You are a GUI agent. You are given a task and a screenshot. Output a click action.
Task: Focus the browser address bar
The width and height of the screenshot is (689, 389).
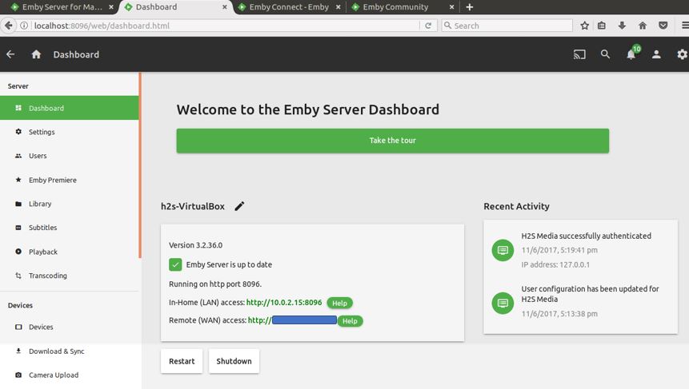[224, 26]
